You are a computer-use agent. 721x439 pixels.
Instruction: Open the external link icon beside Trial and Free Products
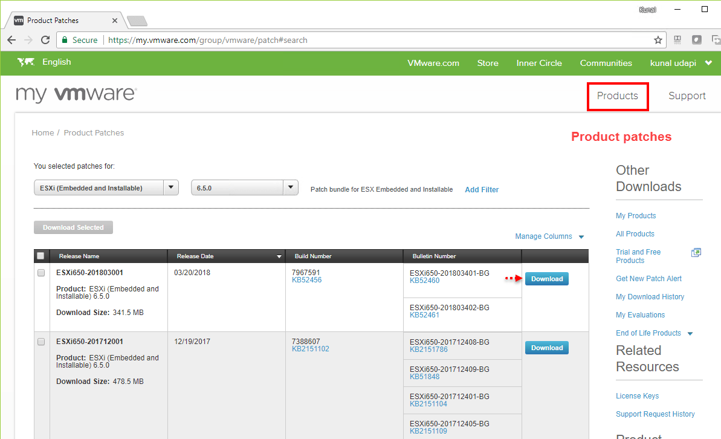tap(696, 252)
